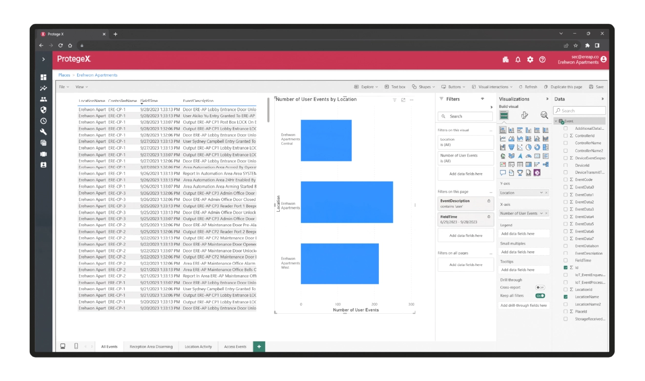
Task: Collapse the Event table tree node
Action: [x=556, y=121]
